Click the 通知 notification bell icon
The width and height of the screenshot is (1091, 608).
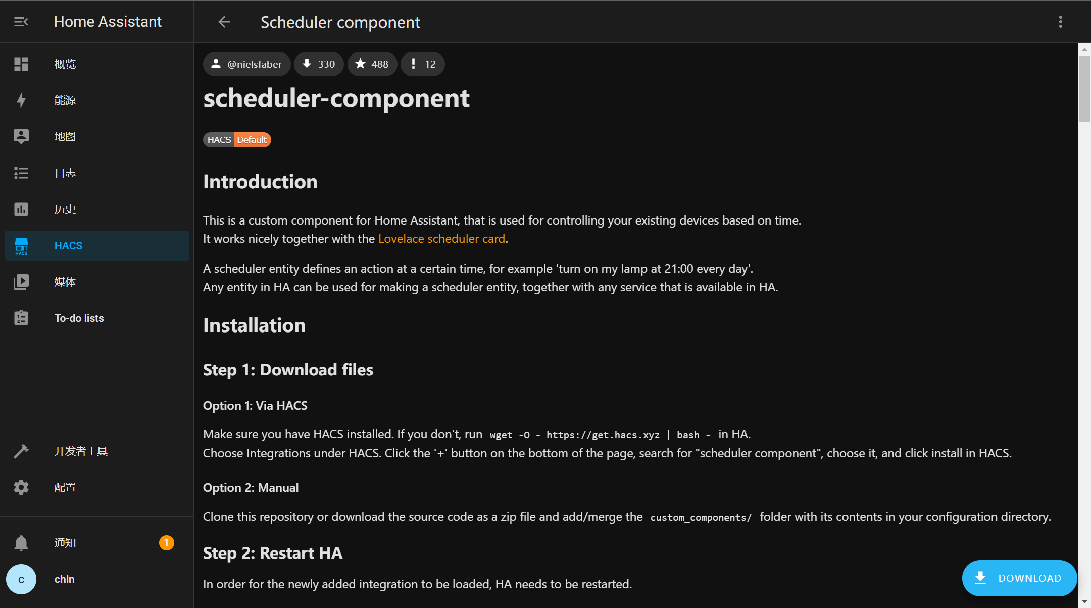(x=21, y=543)
